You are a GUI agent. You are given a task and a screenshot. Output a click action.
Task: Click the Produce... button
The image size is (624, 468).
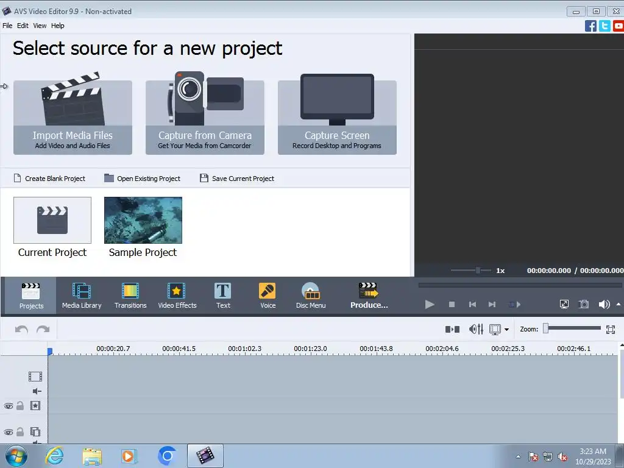click(369, 296)
